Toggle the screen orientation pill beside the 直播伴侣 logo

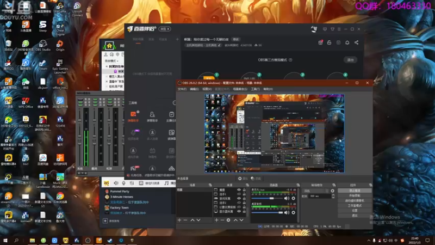pyautogui.click(x=165, y=29)
